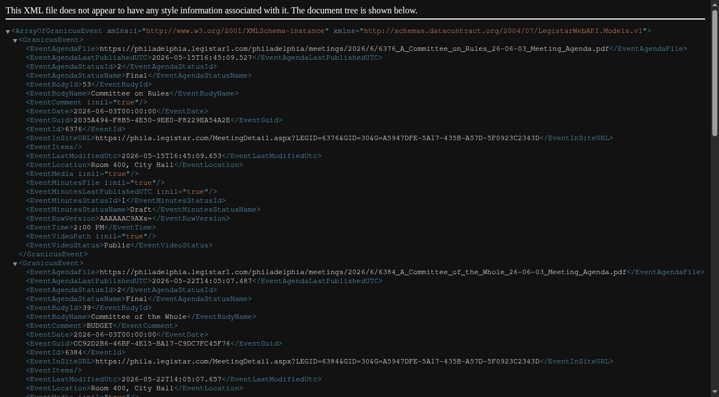Viewport: 719px width, 397px height.
Task: Click the EventTime value '2:00 PM'
Action: pyautogui.click(x=89, y=227)
